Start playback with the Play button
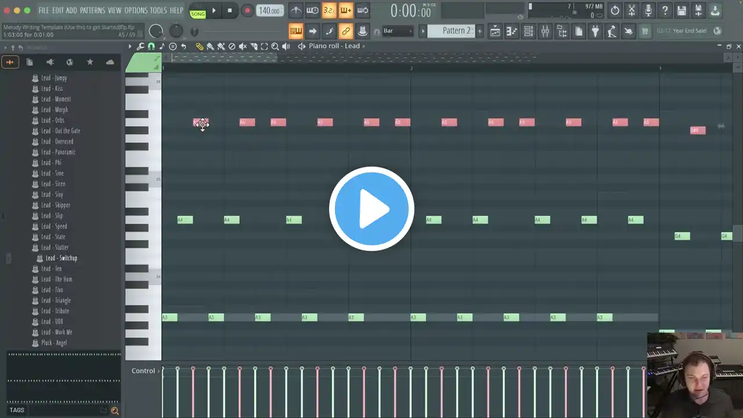This screenshot has width=743, height=418. (x=214, y=10)
